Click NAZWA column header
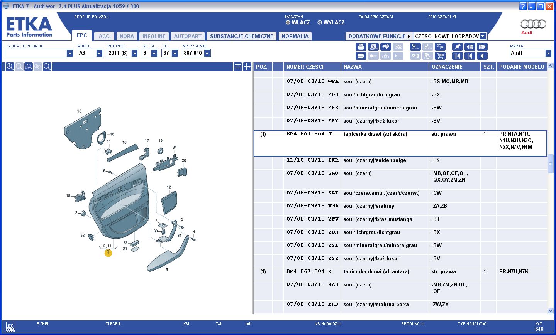This screenshot has height=335, width=556. click(x=385, y=67)
